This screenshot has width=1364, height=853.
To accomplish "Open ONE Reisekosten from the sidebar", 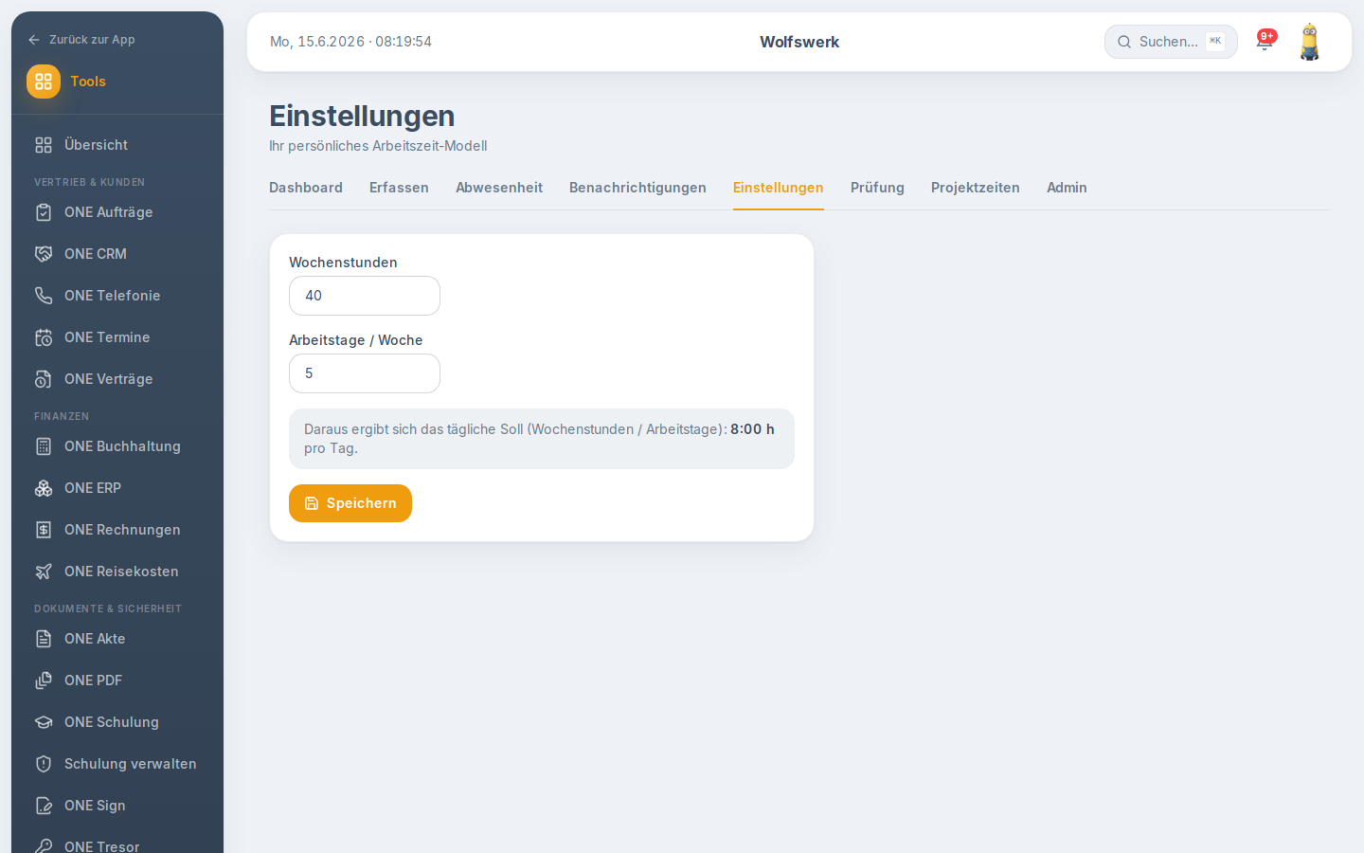I will [x=117, y=572].
